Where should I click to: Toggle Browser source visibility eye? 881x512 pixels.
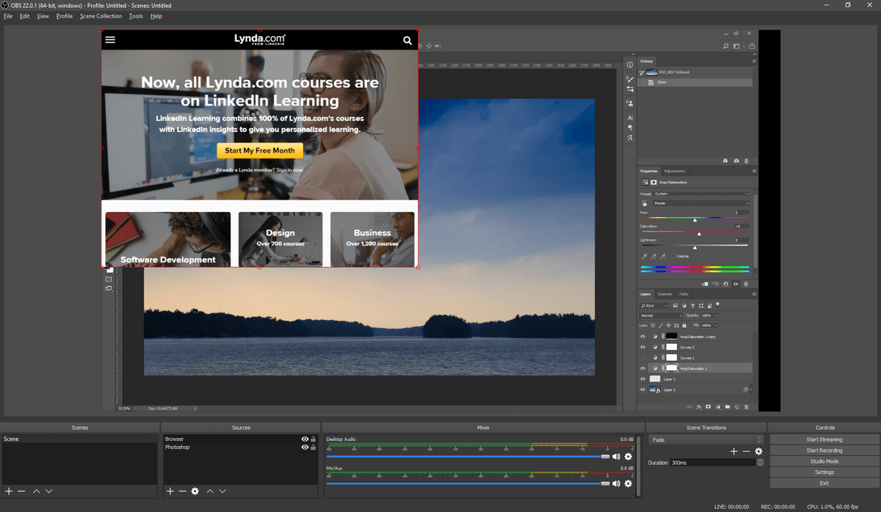pos(305,439)
